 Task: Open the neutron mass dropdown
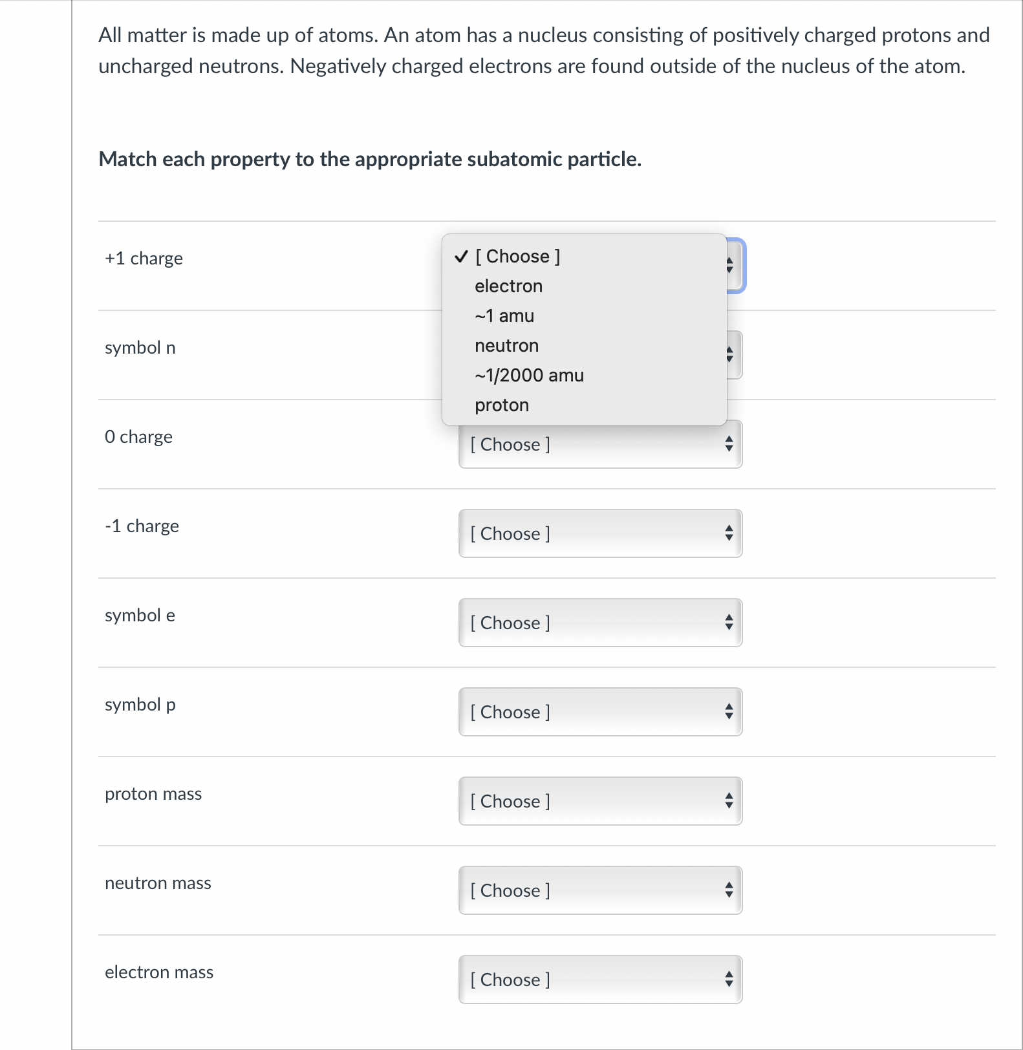pos(600,891)
